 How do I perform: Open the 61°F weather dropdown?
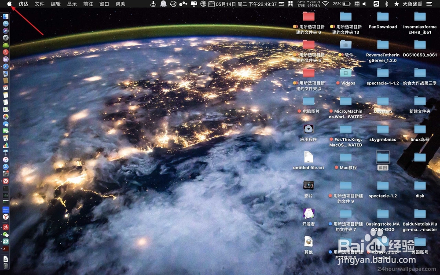(301, 4)
